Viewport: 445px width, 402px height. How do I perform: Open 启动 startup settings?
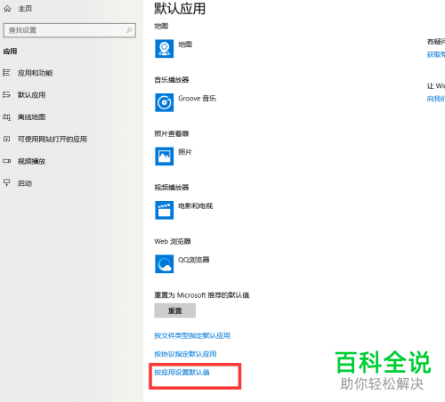(25, 183)
